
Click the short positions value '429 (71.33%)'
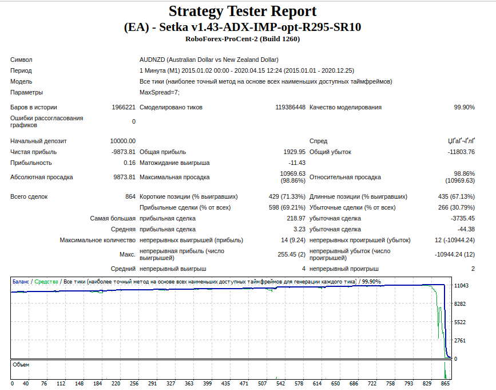coord(287,196)
